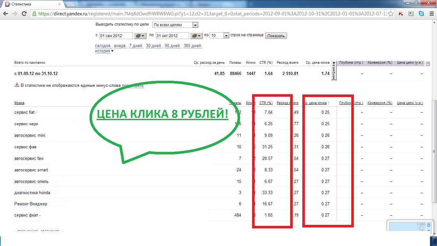Click the red warning triangle icon
The height and width of the screenshot is (246, 437).
tap(17, 85)
